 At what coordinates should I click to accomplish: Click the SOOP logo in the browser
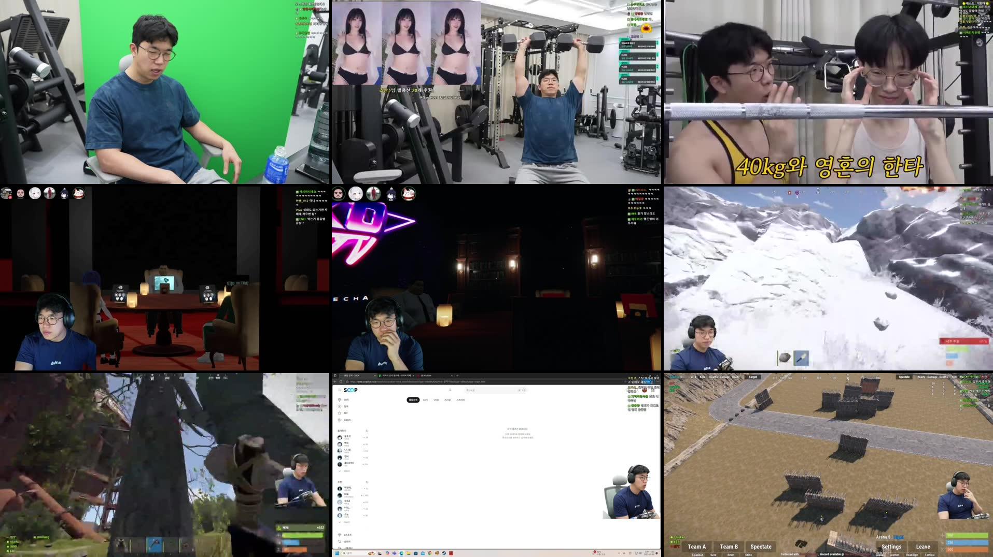[351, 390]
